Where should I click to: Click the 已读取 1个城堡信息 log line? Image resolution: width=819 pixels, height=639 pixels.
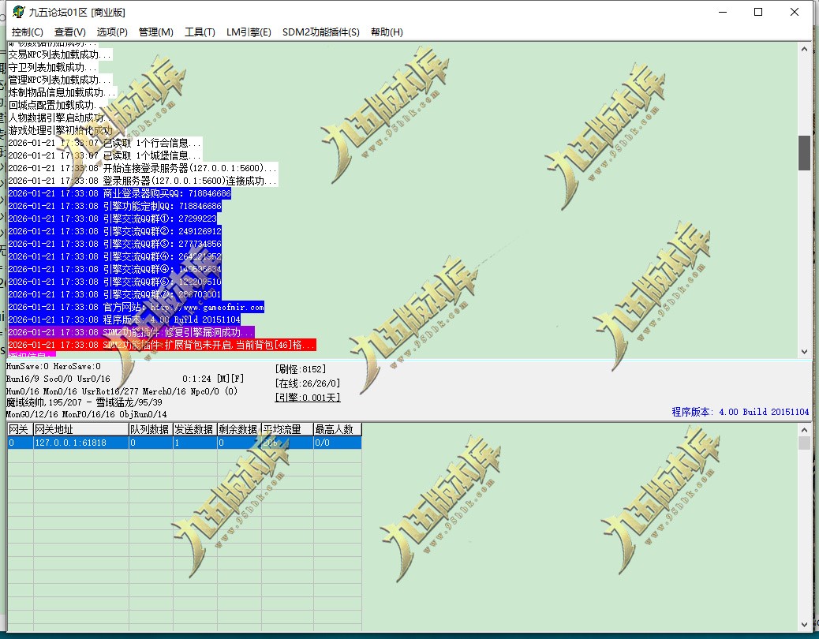(x=104, y=155)
